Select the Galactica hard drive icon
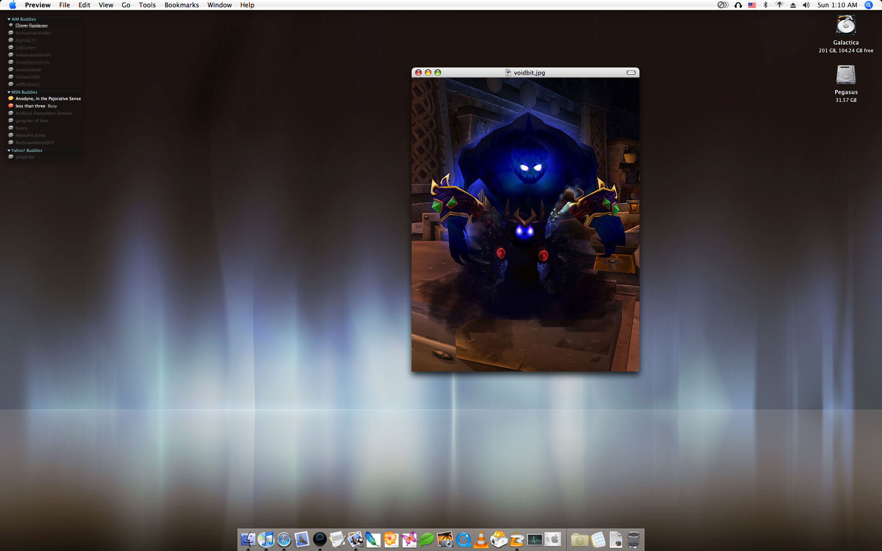882x551 pixels. (846, 25)
